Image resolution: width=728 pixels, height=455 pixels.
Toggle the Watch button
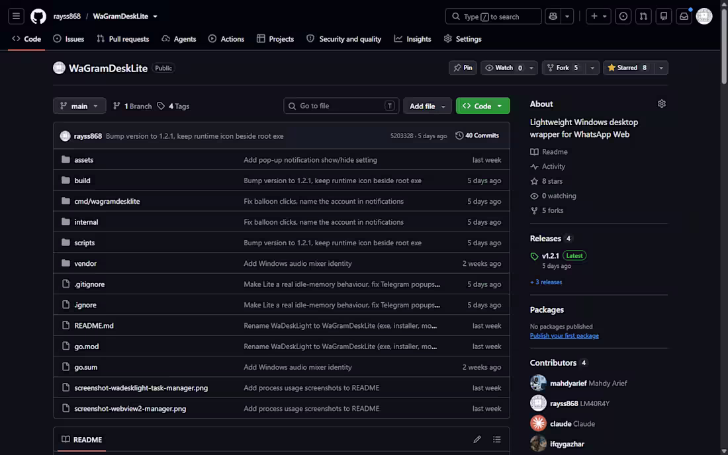click(x=503, y=67)
